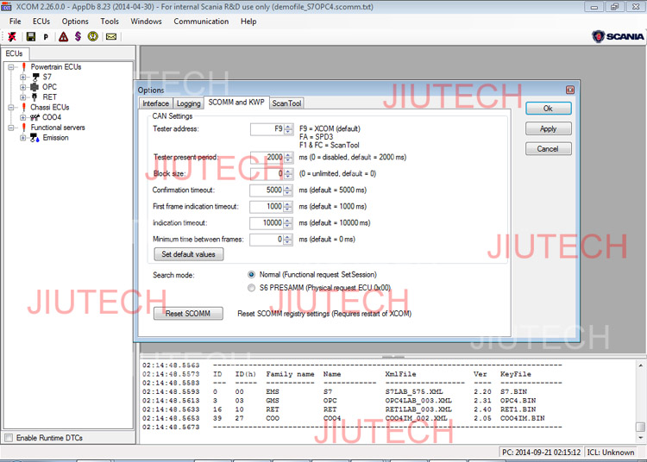Expand the S7 tree node
647x462 pixels.
click(x=22, y=77)
